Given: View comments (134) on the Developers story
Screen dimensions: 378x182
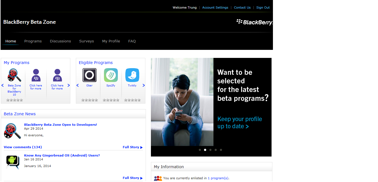Looking at the screenshot, I should [x=23, y=147].
